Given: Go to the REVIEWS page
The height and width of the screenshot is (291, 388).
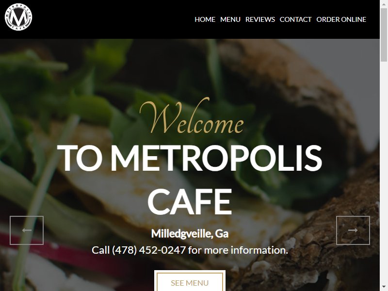Looking at the screenshot, I should (260, 19).
